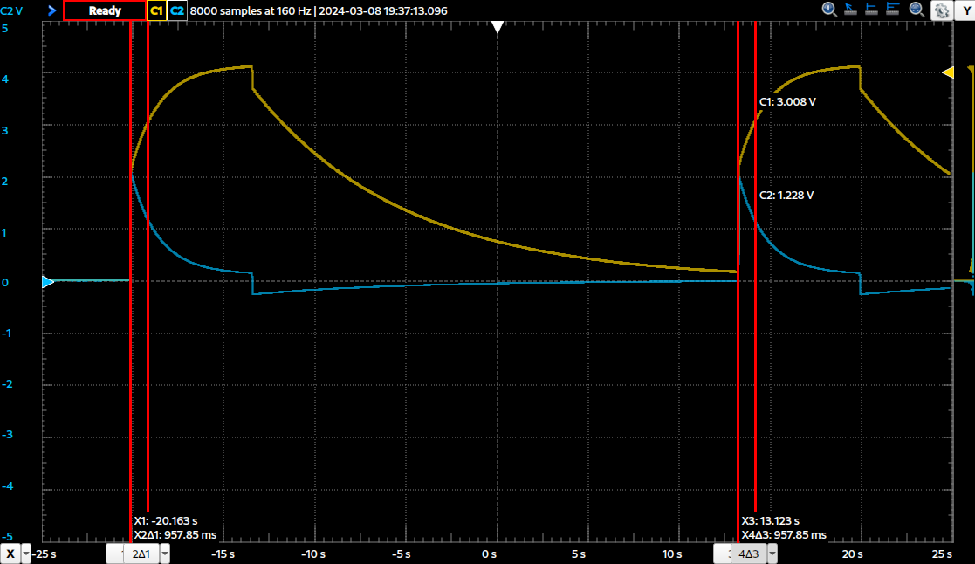Open the dropdown arrow beside X button
975x564 pixels.
click(x=27, y=554)
